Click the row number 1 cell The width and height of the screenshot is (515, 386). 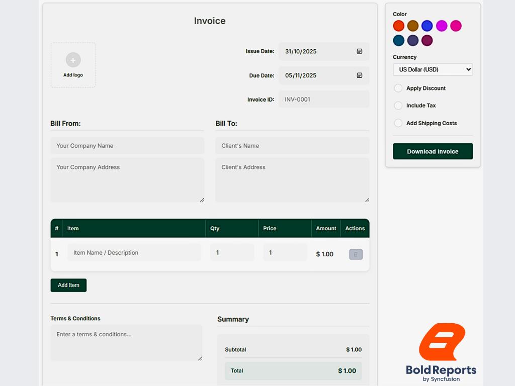(56, 254)
